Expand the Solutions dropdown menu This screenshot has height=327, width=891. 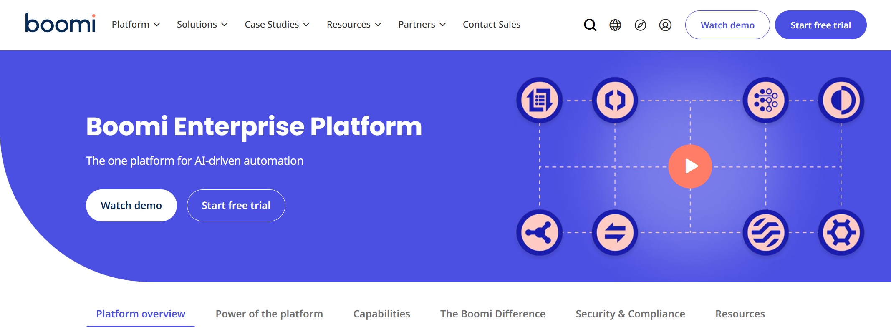[x=202, y=25]
